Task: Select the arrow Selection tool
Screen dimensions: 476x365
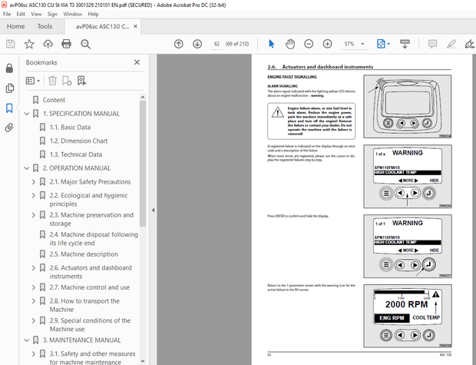Action: (271, 44)
